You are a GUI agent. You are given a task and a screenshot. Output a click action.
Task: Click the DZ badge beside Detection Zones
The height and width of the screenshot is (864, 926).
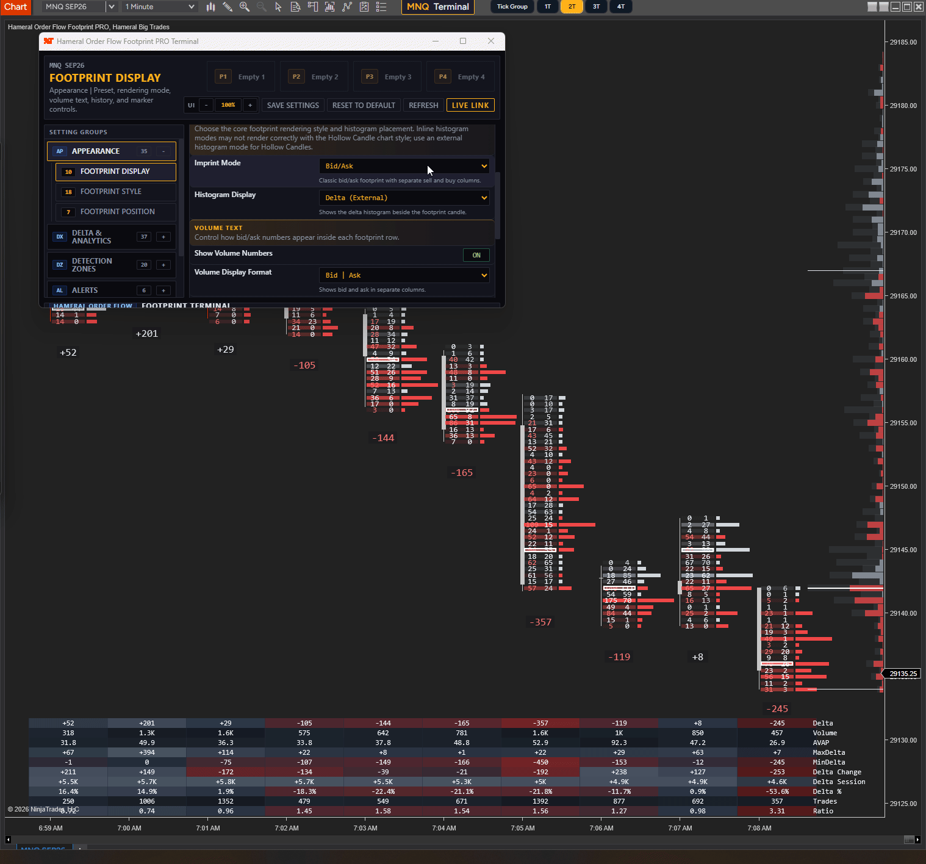tap(60, 265)
